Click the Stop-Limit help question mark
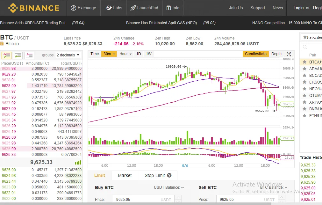Image resolution: width=322 pixels, height=205 pixels. [169, 175]
